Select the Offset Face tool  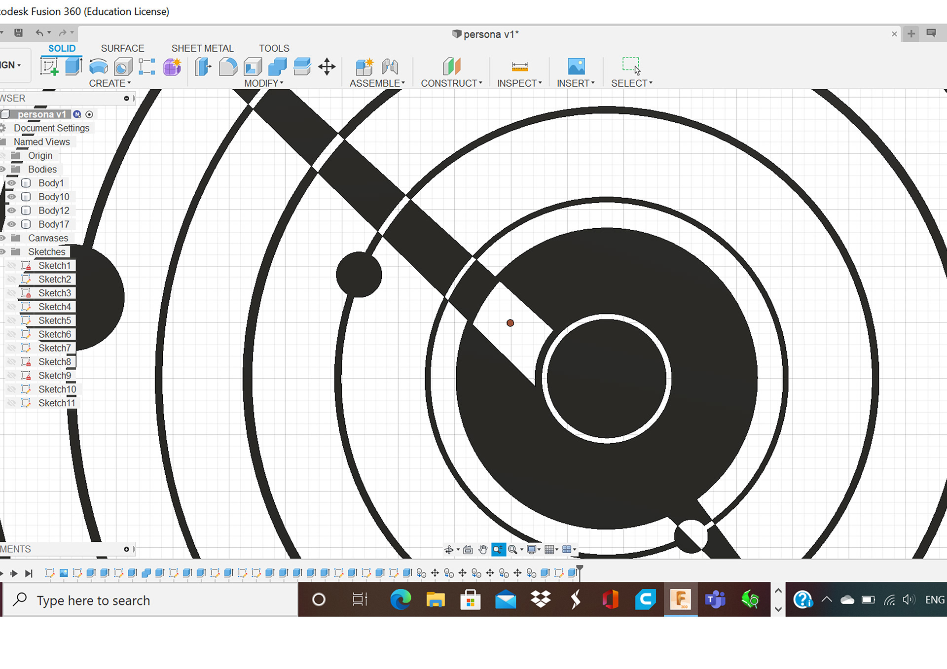302,67
